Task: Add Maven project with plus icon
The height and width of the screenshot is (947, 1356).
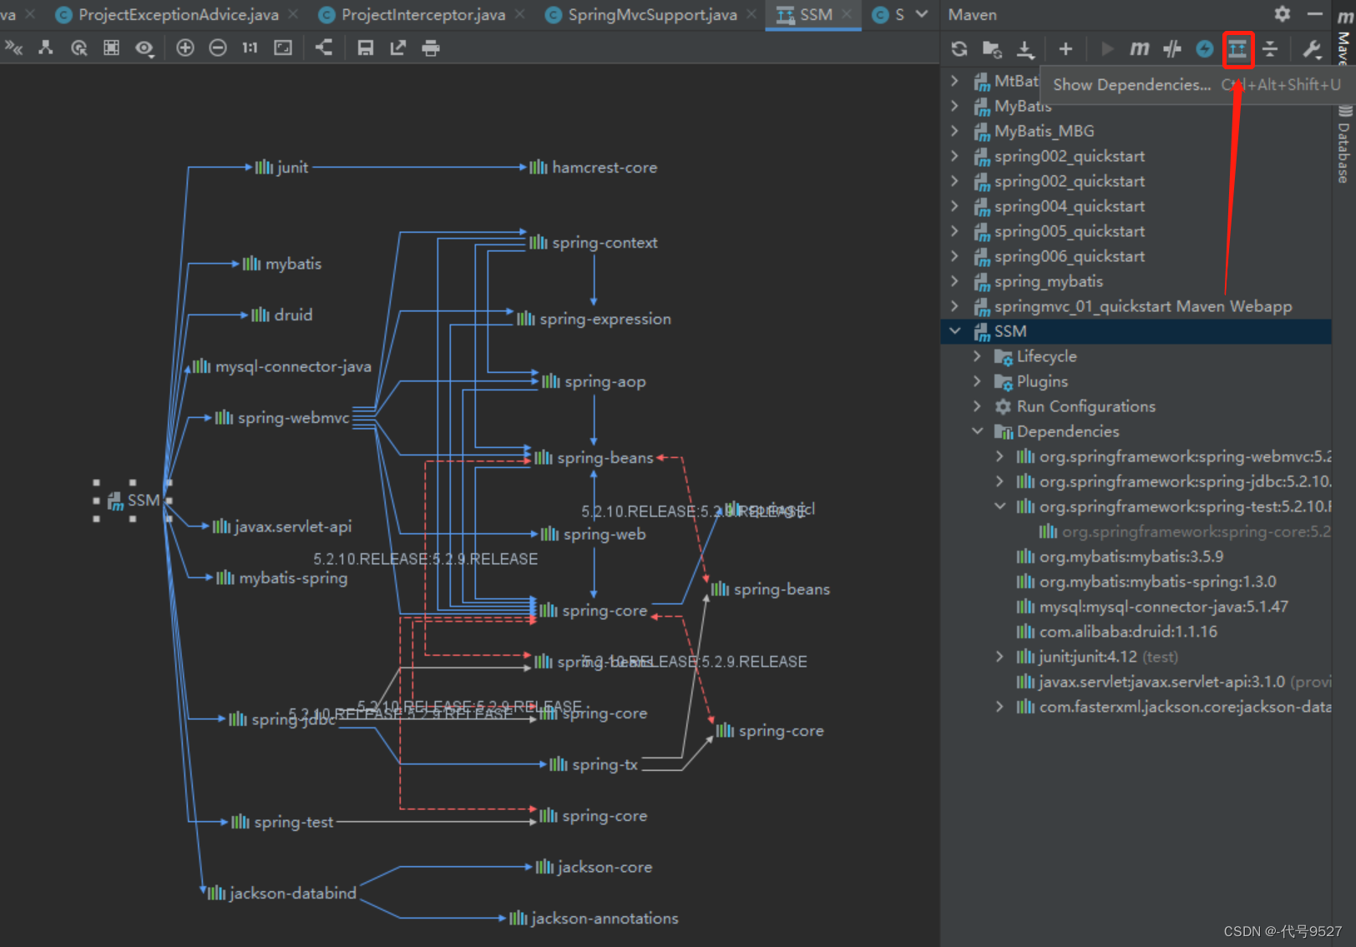Action: coord(1065,49)
